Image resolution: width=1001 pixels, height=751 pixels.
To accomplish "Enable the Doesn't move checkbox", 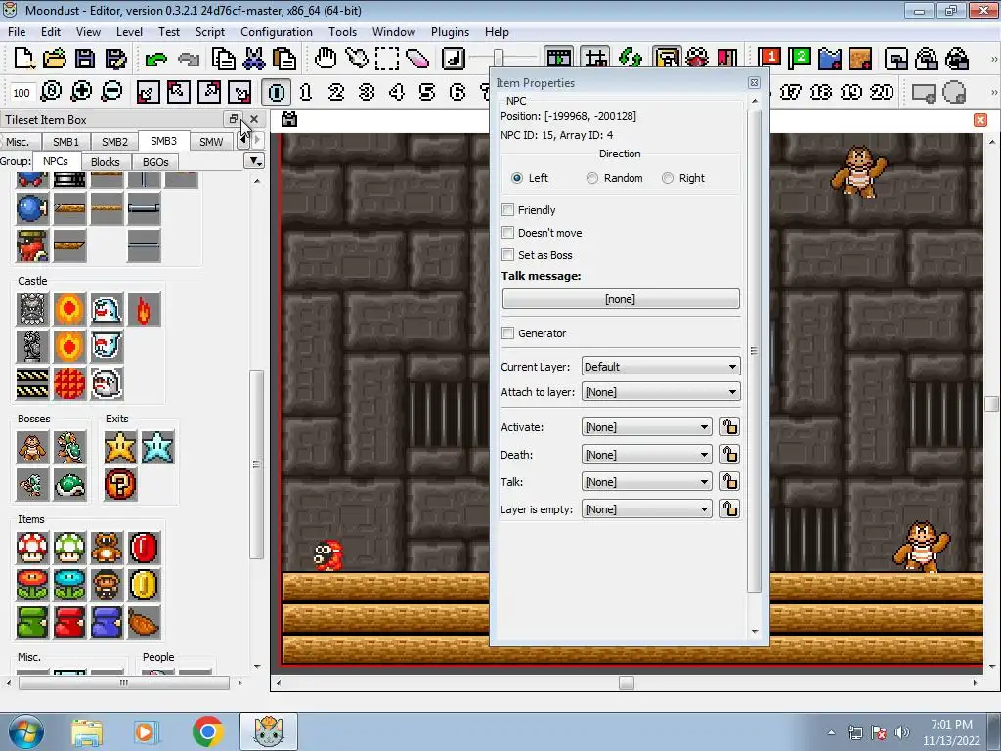I will point(508,233).
